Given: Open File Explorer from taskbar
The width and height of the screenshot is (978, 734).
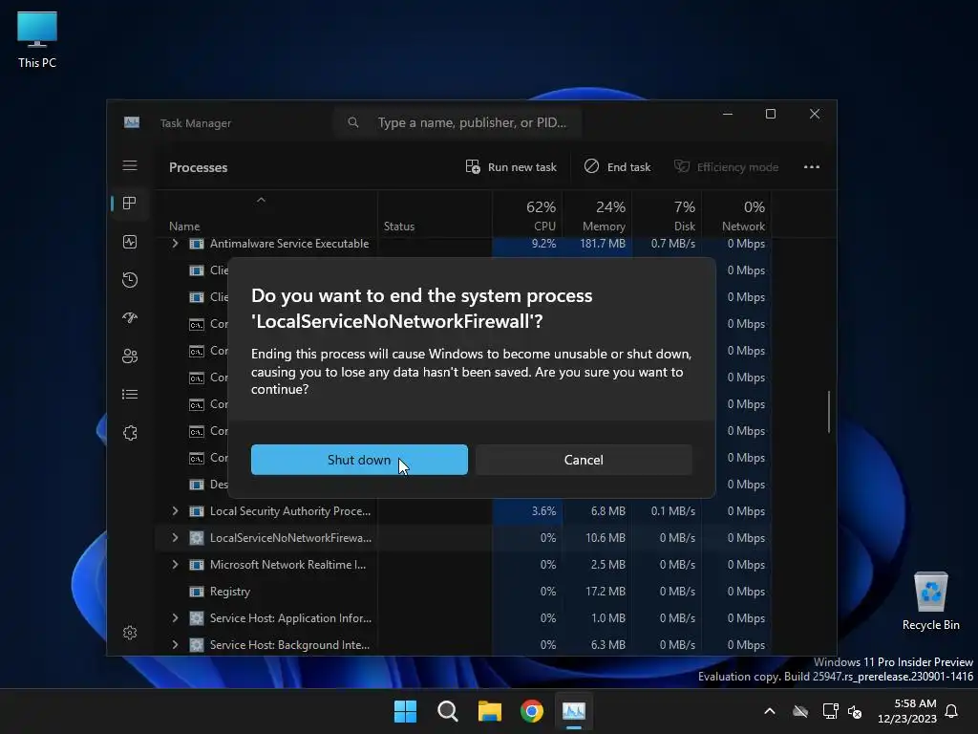Looking at the screenshot, I should 490,711.
